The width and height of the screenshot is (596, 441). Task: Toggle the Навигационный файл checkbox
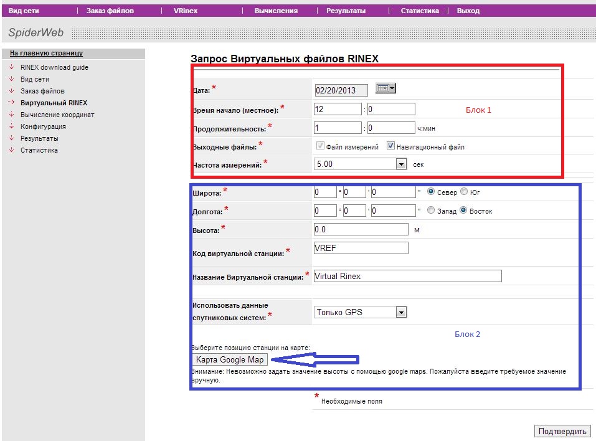[x=390, y=146]
